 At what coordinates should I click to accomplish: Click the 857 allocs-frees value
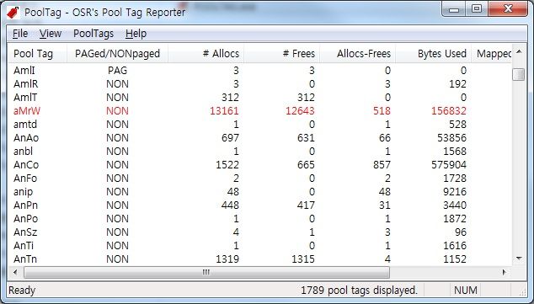382,165
